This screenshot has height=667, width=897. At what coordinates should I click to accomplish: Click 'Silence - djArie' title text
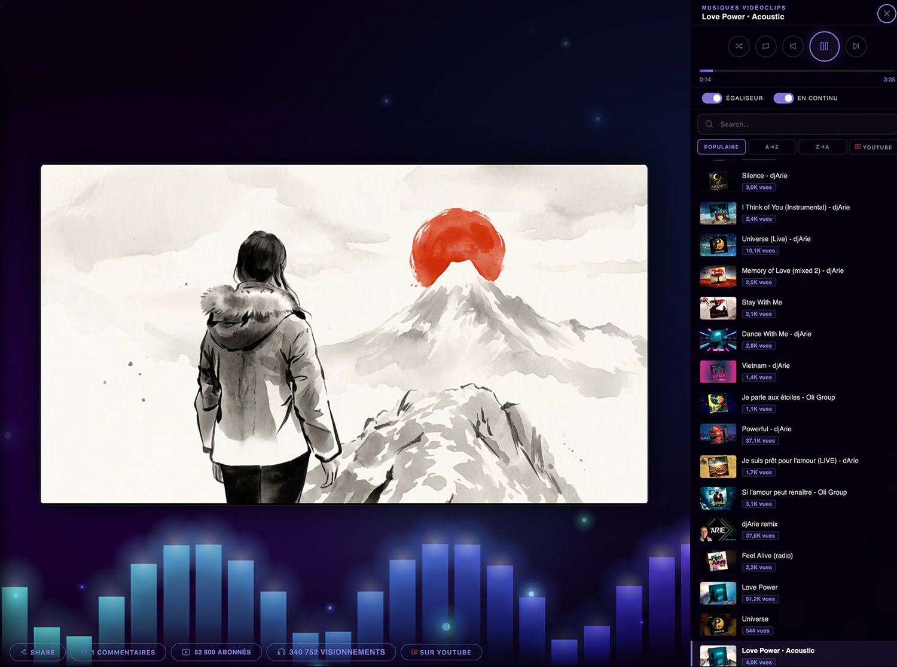[765, 176]
